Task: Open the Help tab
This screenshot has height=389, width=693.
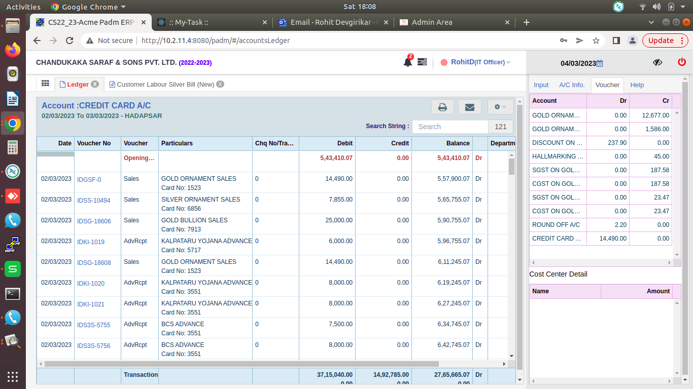Action: coord(637,85)
